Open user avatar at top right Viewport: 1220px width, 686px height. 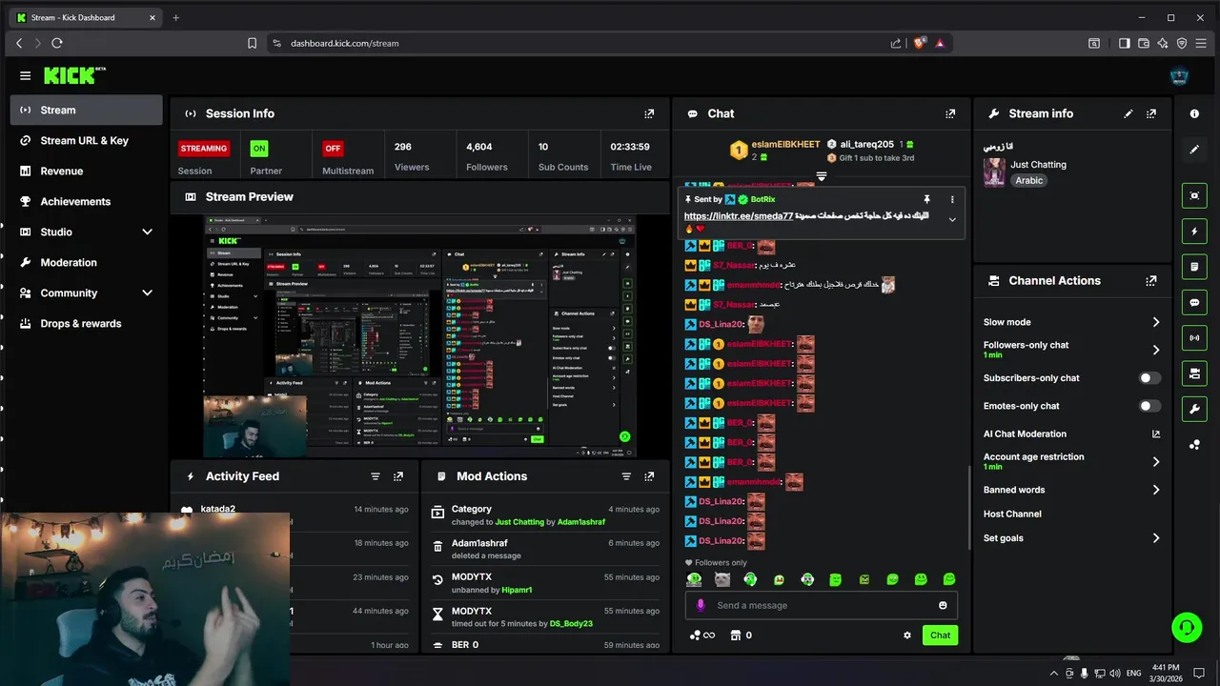[1180, 76]
